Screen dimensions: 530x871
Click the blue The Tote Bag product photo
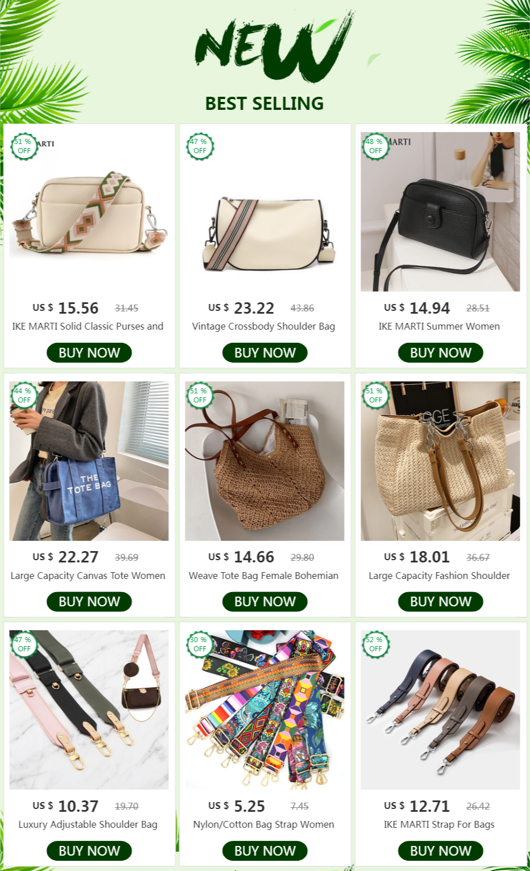click(x=89, y=461)
